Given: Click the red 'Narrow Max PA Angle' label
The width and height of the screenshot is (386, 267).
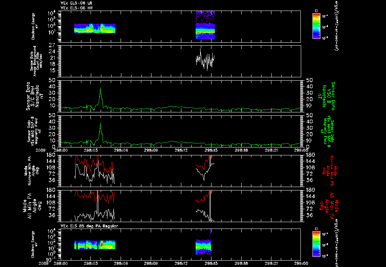Looking at the screenshot, I should 330,171.
